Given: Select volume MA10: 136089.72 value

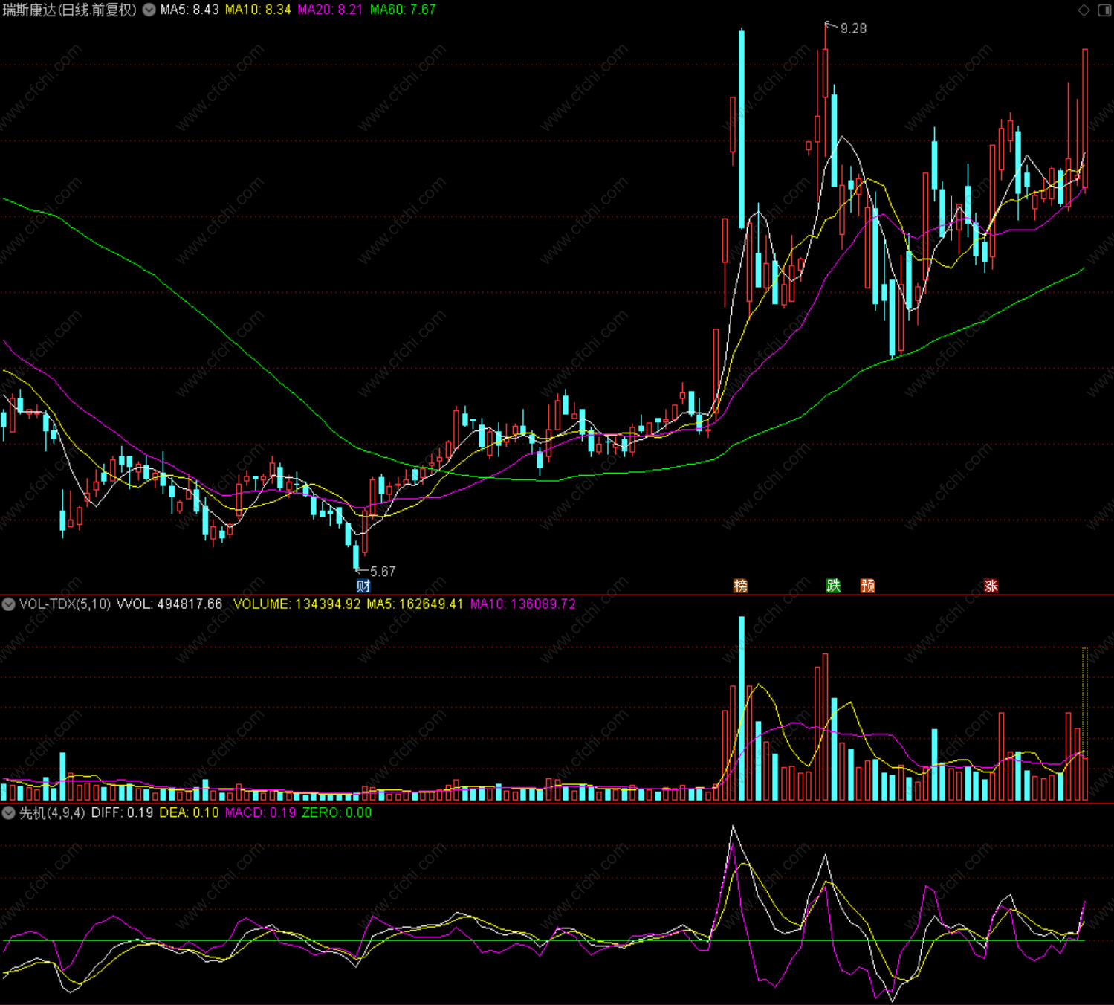Looking at the screenshot, I should tap(522, 604).
